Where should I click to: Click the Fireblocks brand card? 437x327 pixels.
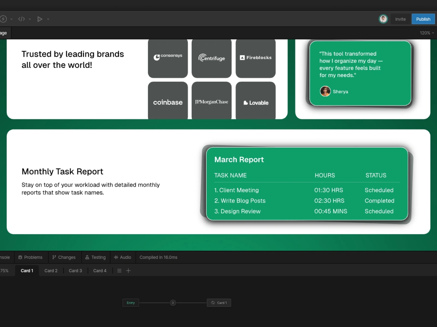(256, 58)
